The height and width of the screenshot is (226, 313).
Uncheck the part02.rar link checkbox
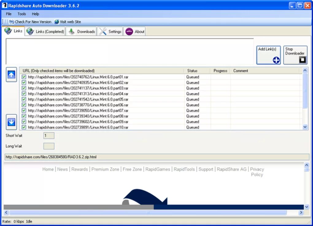(x=24, y=83)
